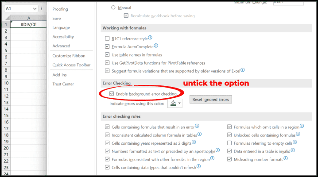Image resolution: width=318 pixels, height=177 pixels.
Task: Click info icon beside Formula AutoComplete
Action: [157, 46]
